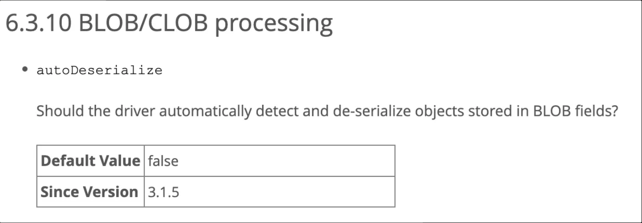The width and height of the screenshot is (642, 223).
Task: Click the "Since Version" table header cell
Action: tap(90, 192)
